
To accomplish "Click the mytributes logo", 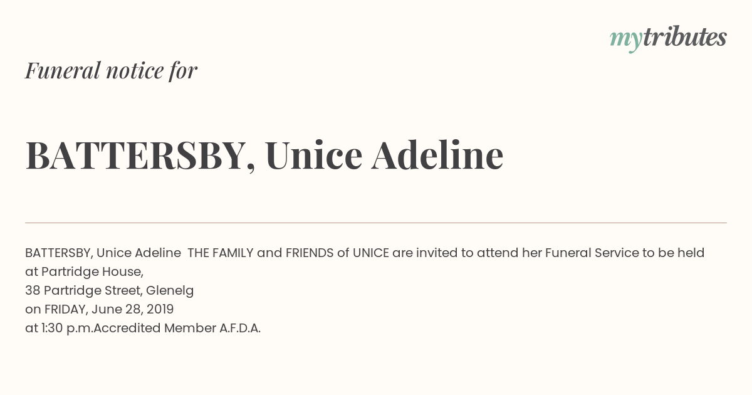I will click(x=667, y=38).
